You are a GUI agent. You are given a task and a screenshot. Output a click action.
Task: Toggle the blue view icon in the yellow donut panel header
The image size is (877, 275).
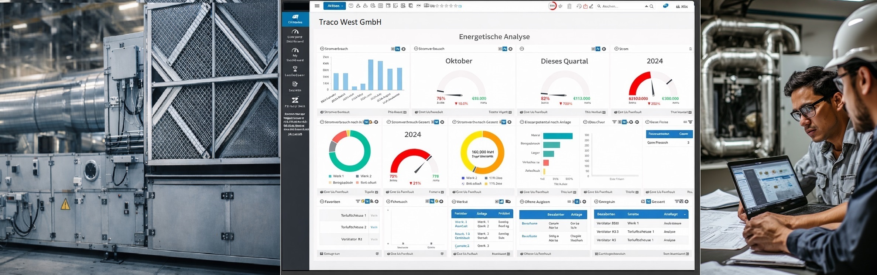point(504,122)
